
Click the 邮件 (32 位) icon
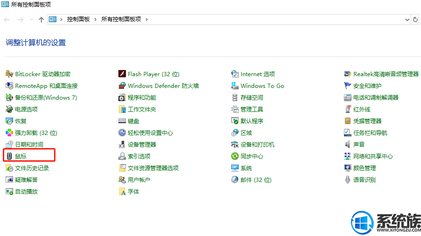click(234, 180)
